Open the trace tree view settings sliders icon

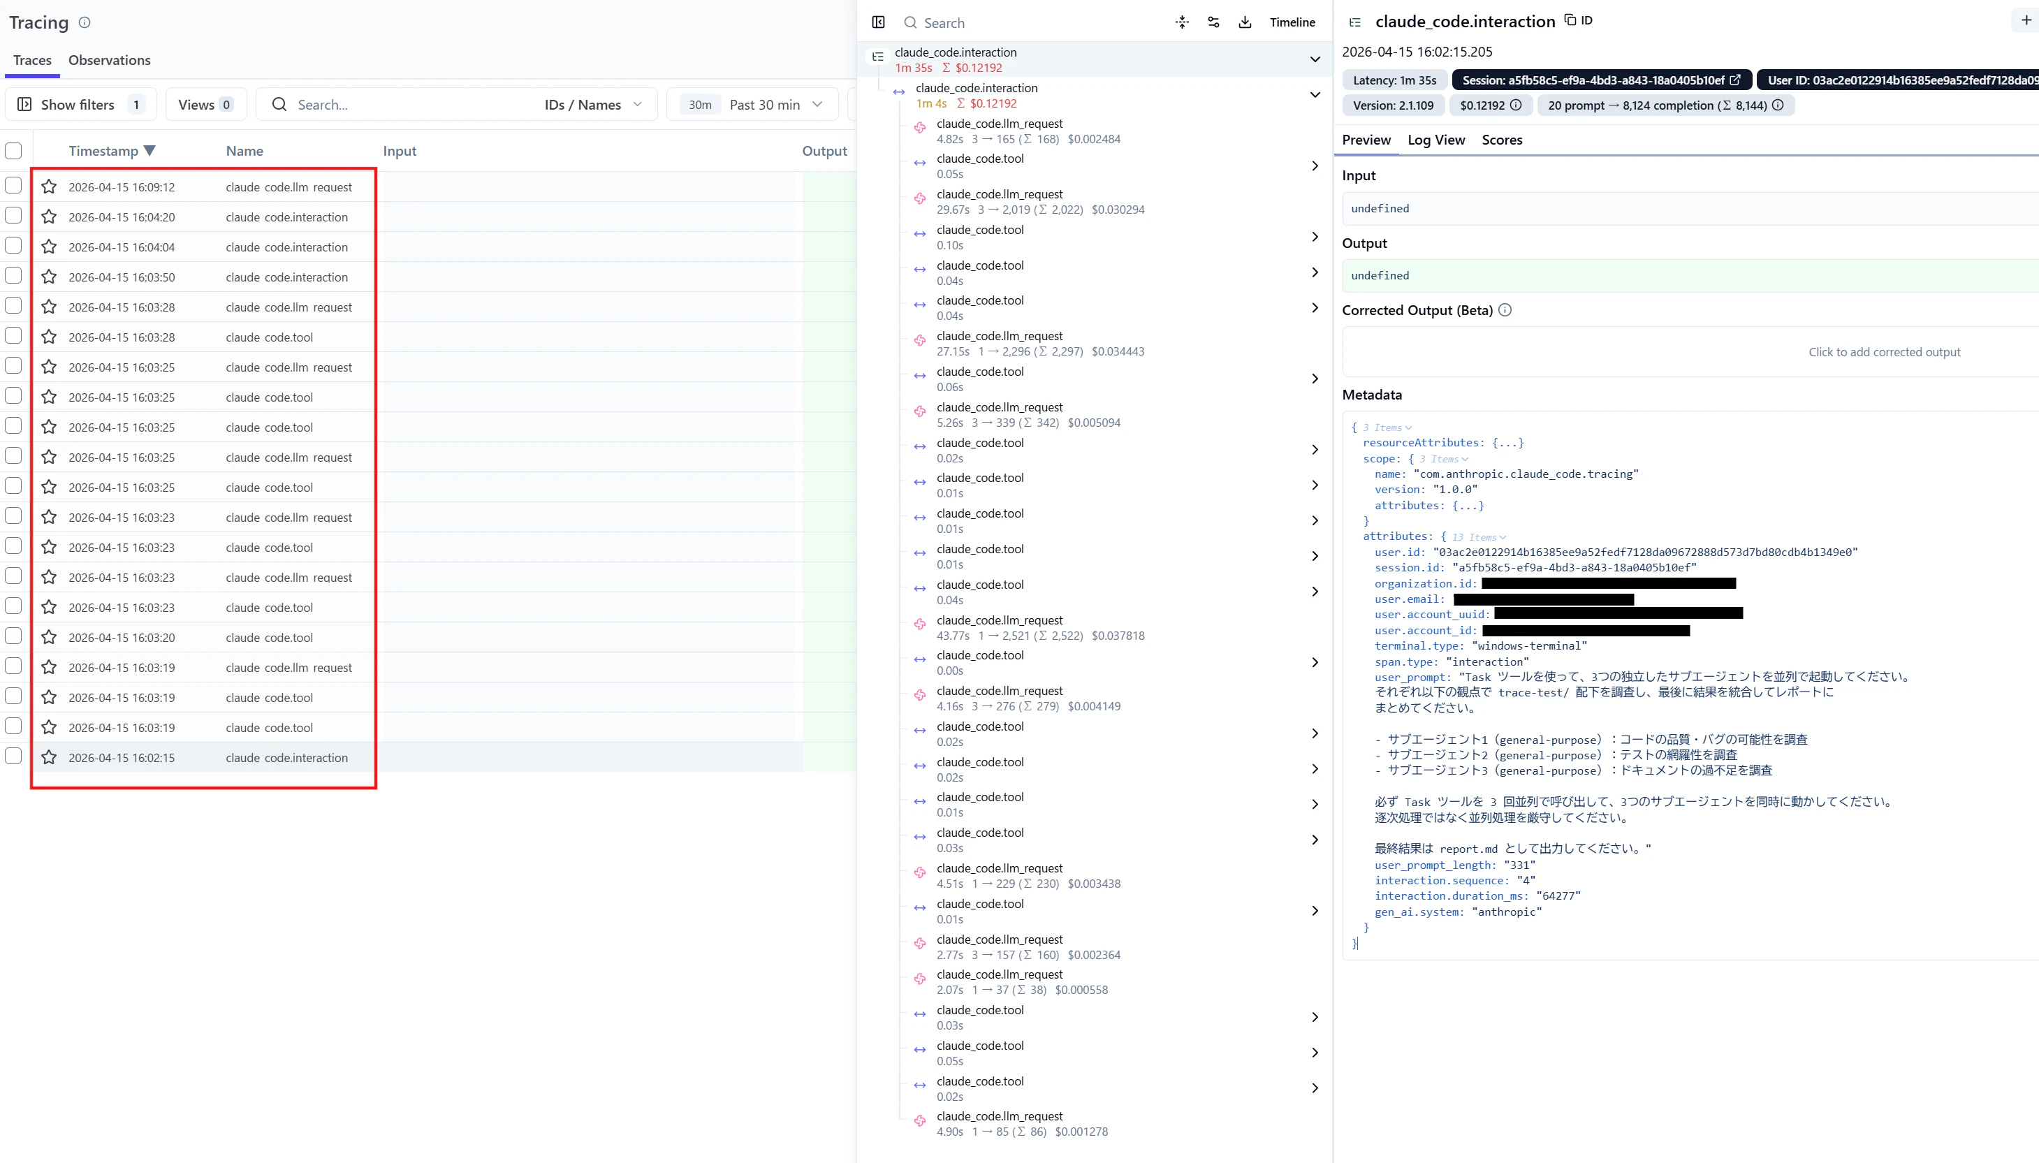(x=1213, y=22)
